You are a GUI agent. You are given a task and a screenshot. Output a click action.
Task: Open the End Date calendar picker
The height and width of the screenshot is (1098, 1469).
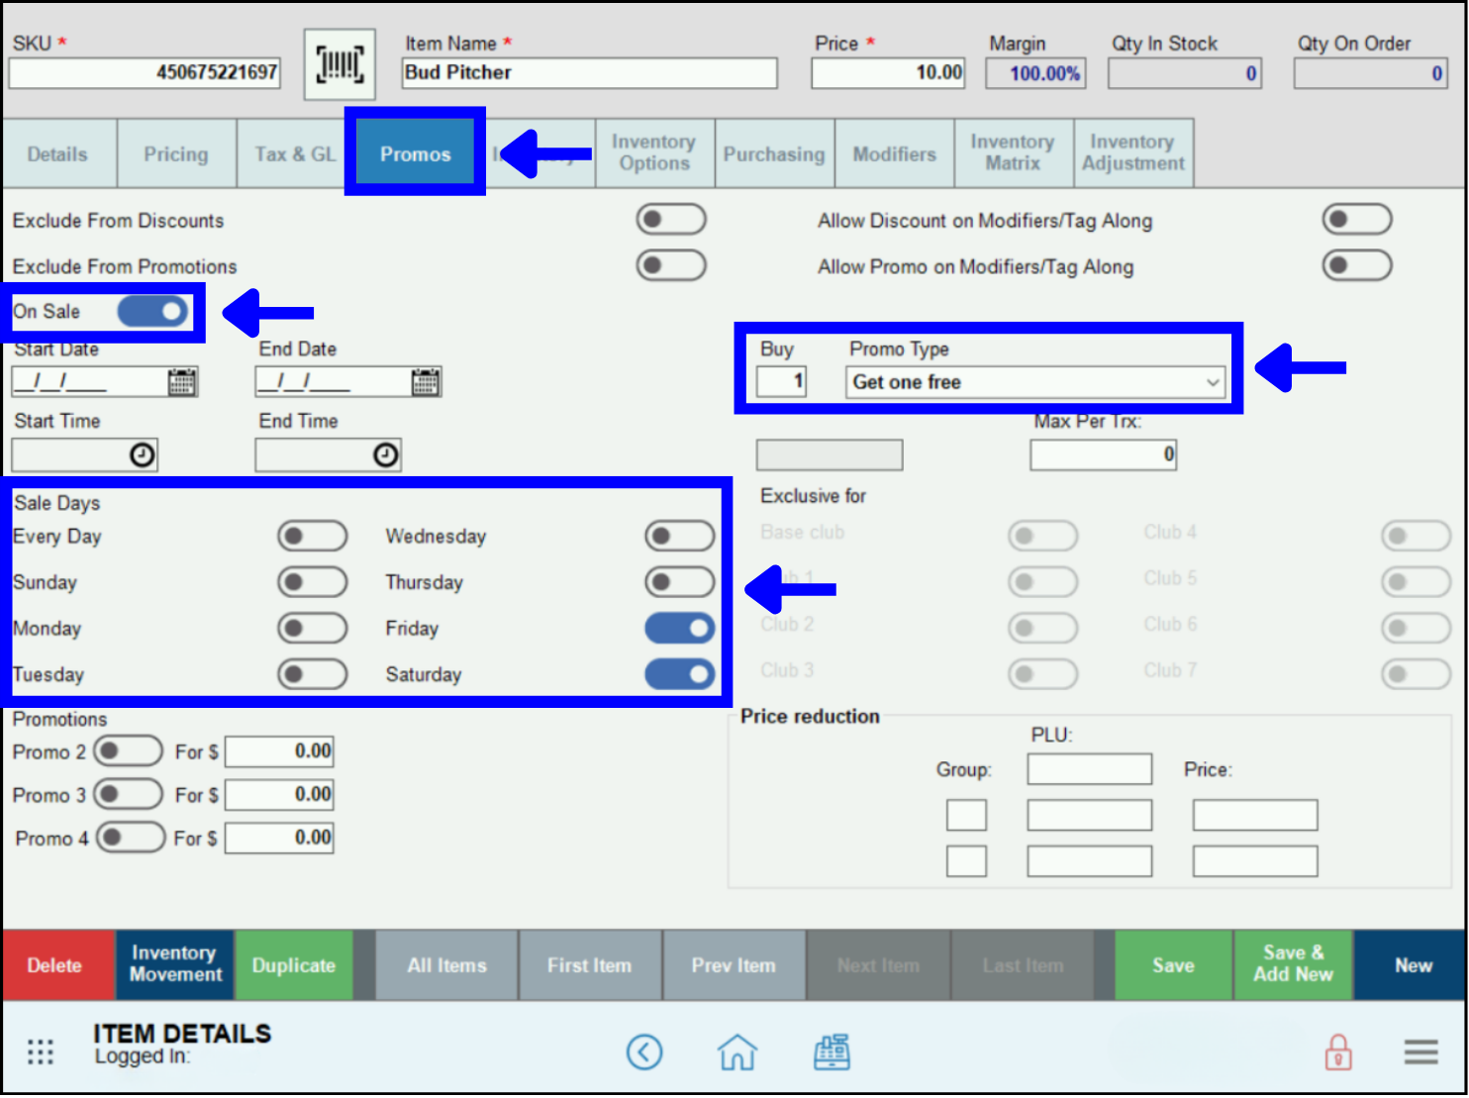click(426, 382)
